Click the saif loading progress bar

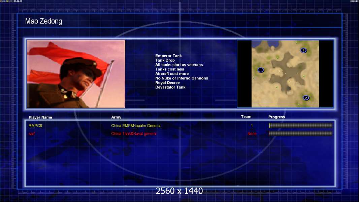click(x=300, y=133)
